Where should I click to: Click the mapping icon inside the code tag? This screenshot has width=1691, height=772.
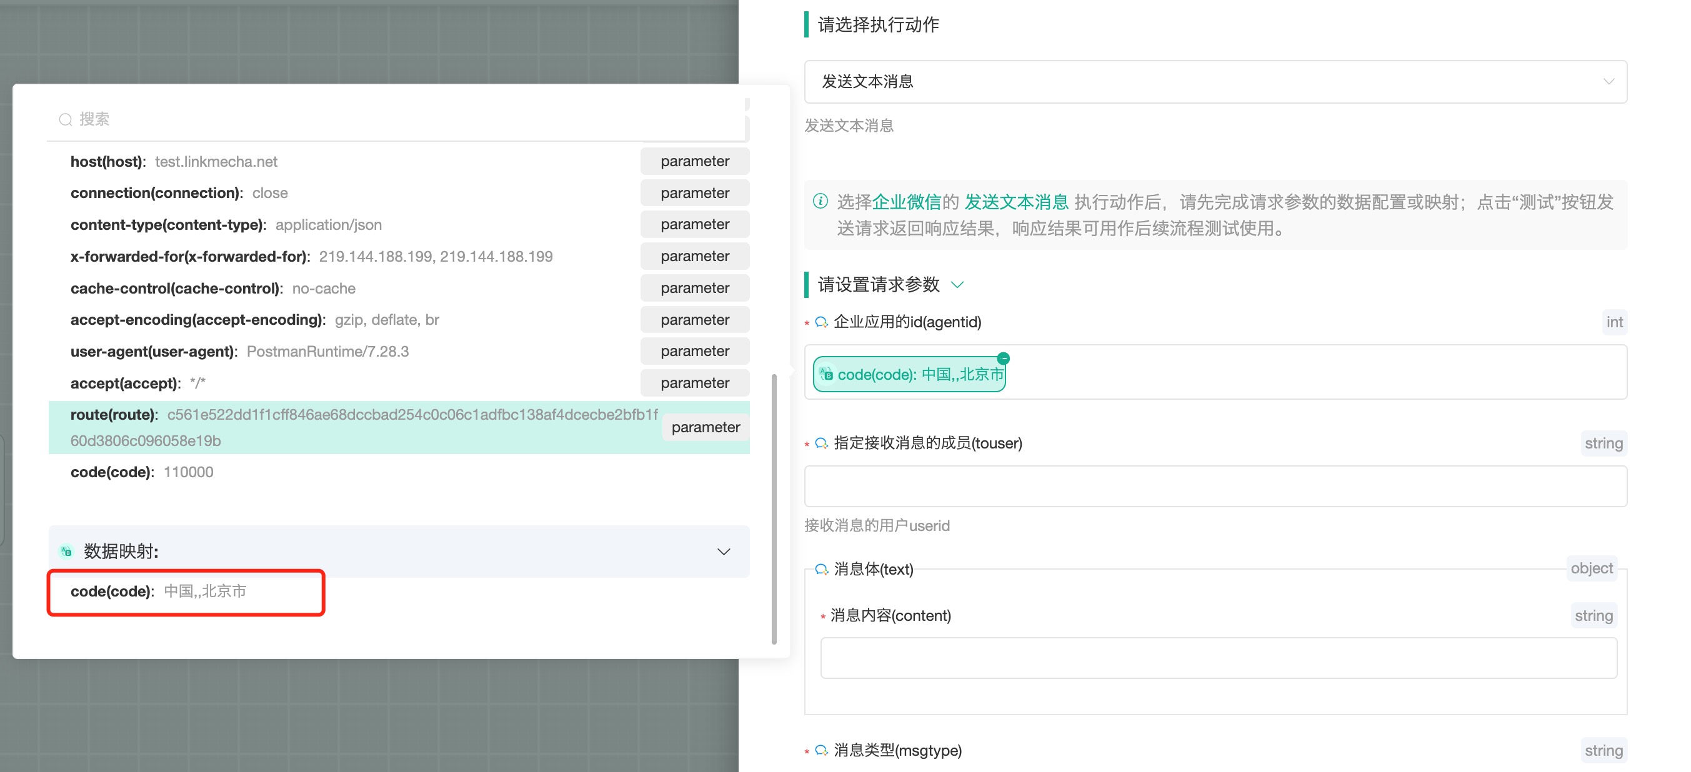click(x=827, y=374)
